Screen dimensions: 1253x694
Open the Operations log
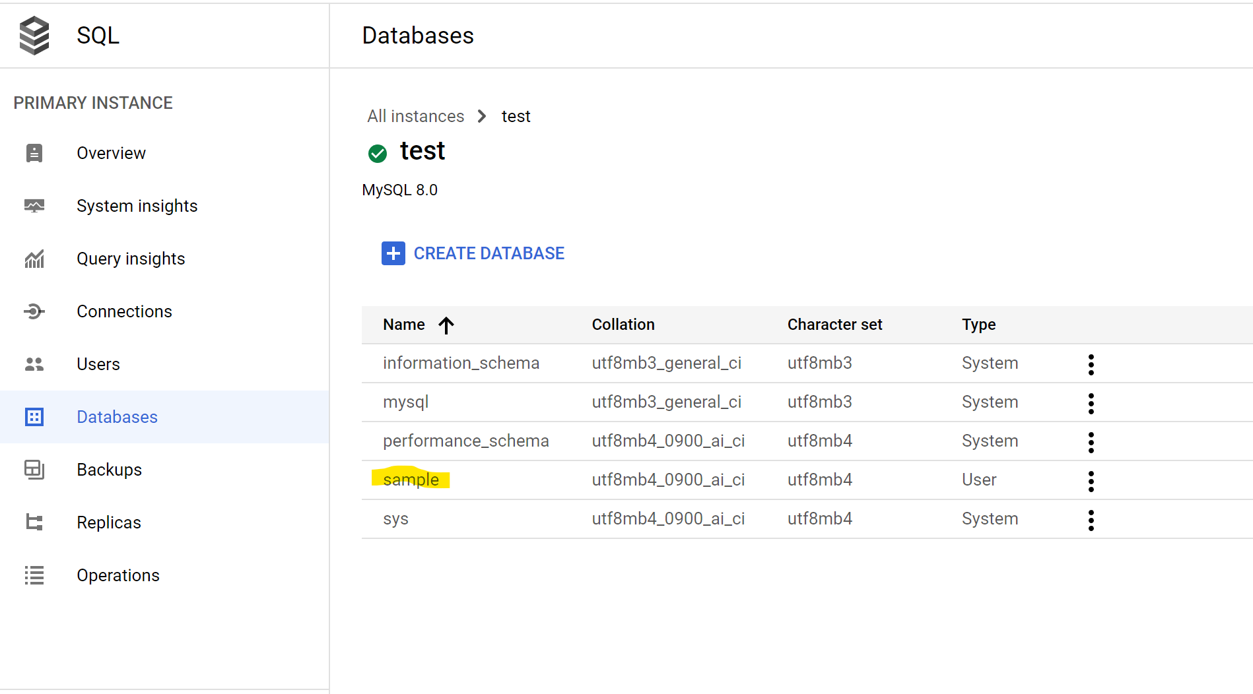(118, 575)
